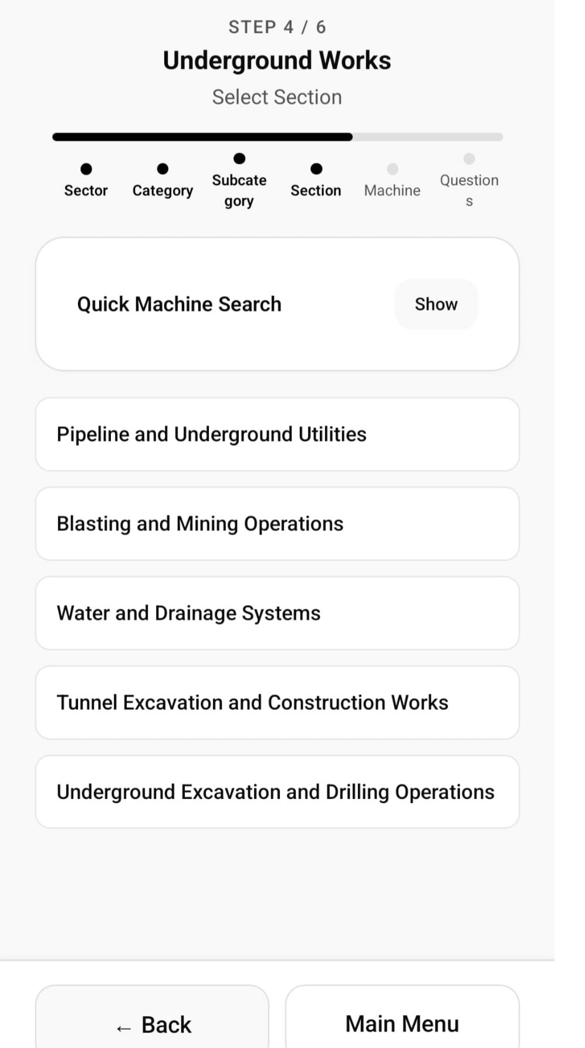
Task: Click the Category step dot
Action: tap(163, 169)
